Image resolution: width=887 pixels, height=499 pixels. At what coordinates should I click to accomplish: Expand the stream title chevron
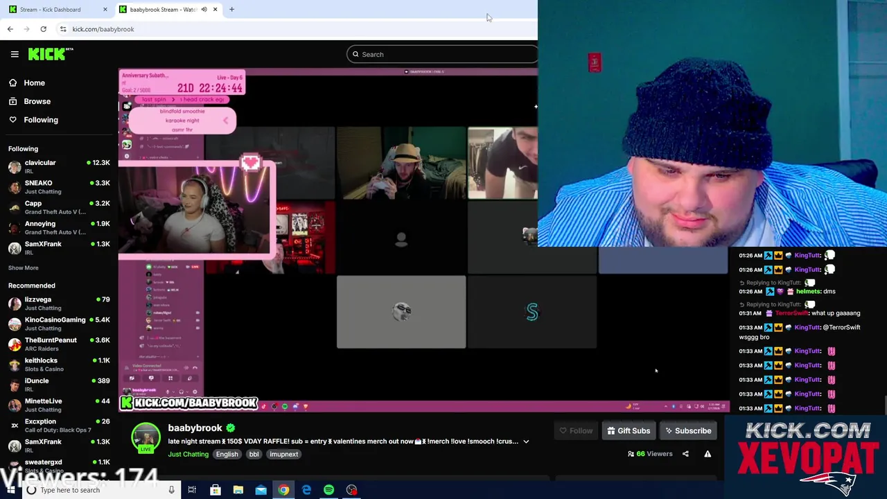[x=526, y=441]
